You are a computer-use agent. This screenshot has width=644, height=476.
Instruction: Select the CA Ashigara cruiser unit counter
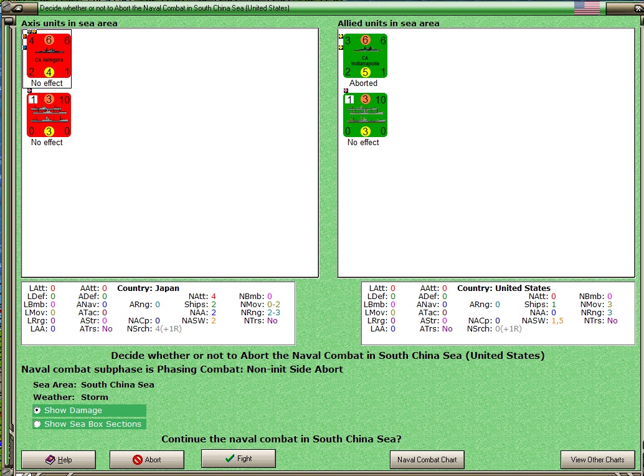click(49, 56)
